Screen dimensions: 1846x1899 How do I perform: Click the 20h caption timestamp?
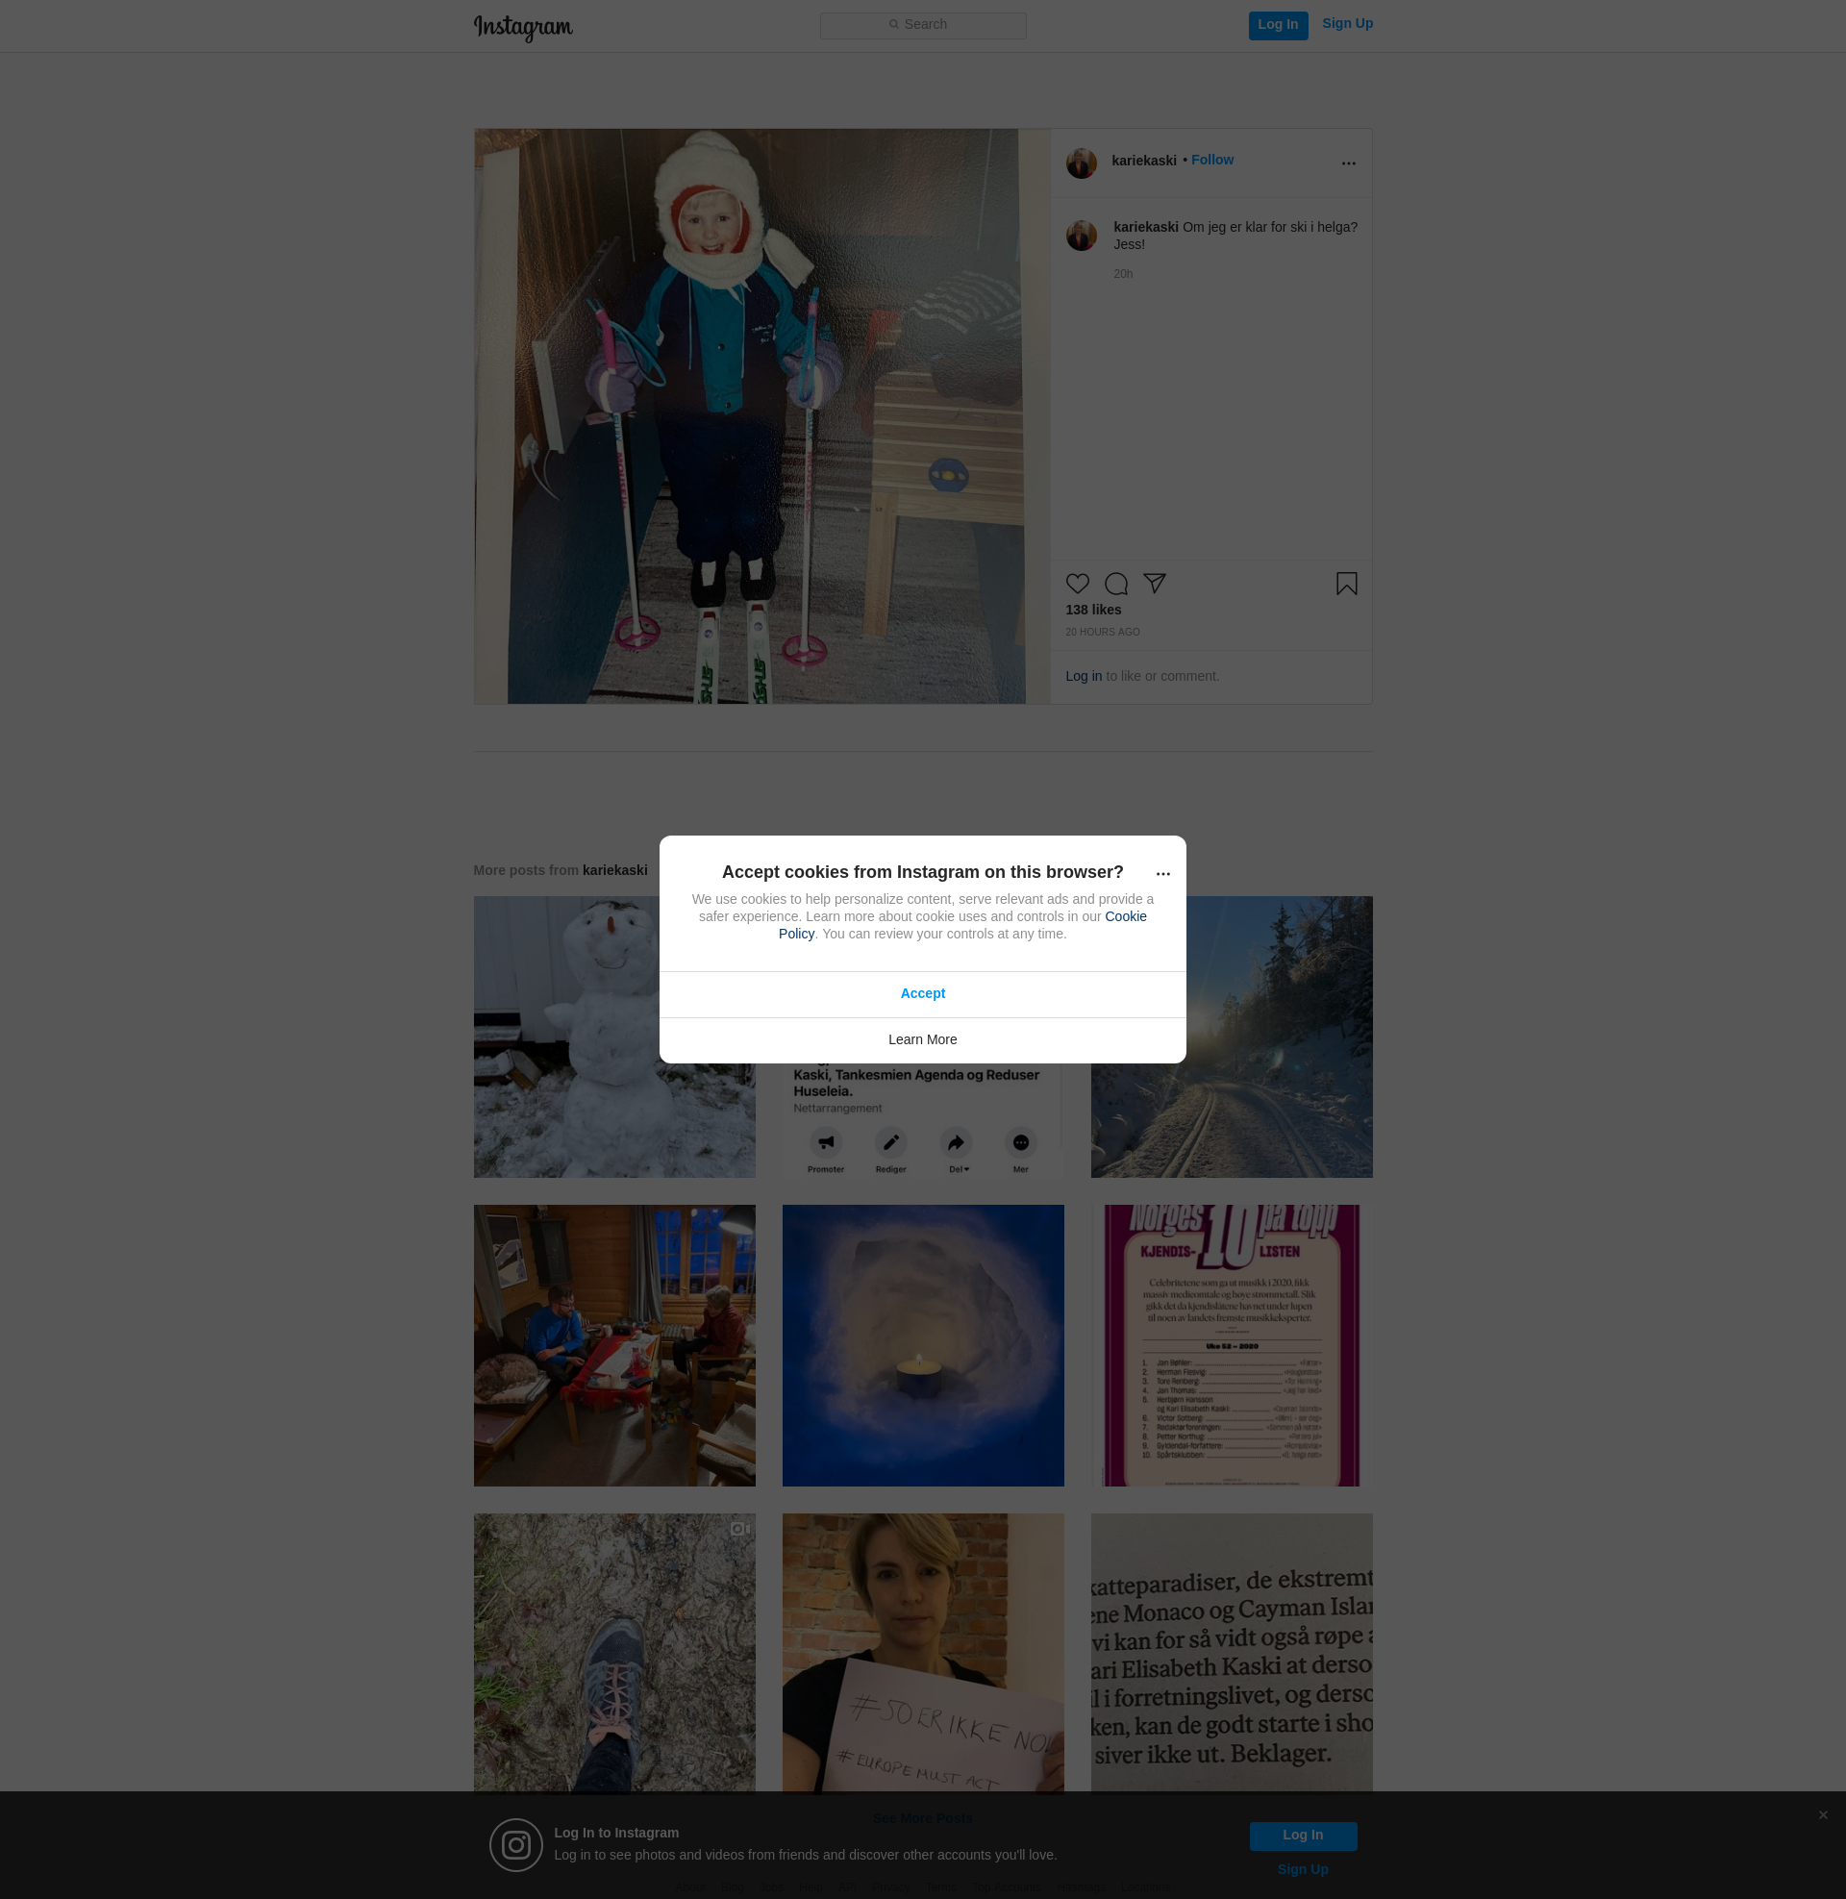pyautogui.click(x=1123, y=274)
